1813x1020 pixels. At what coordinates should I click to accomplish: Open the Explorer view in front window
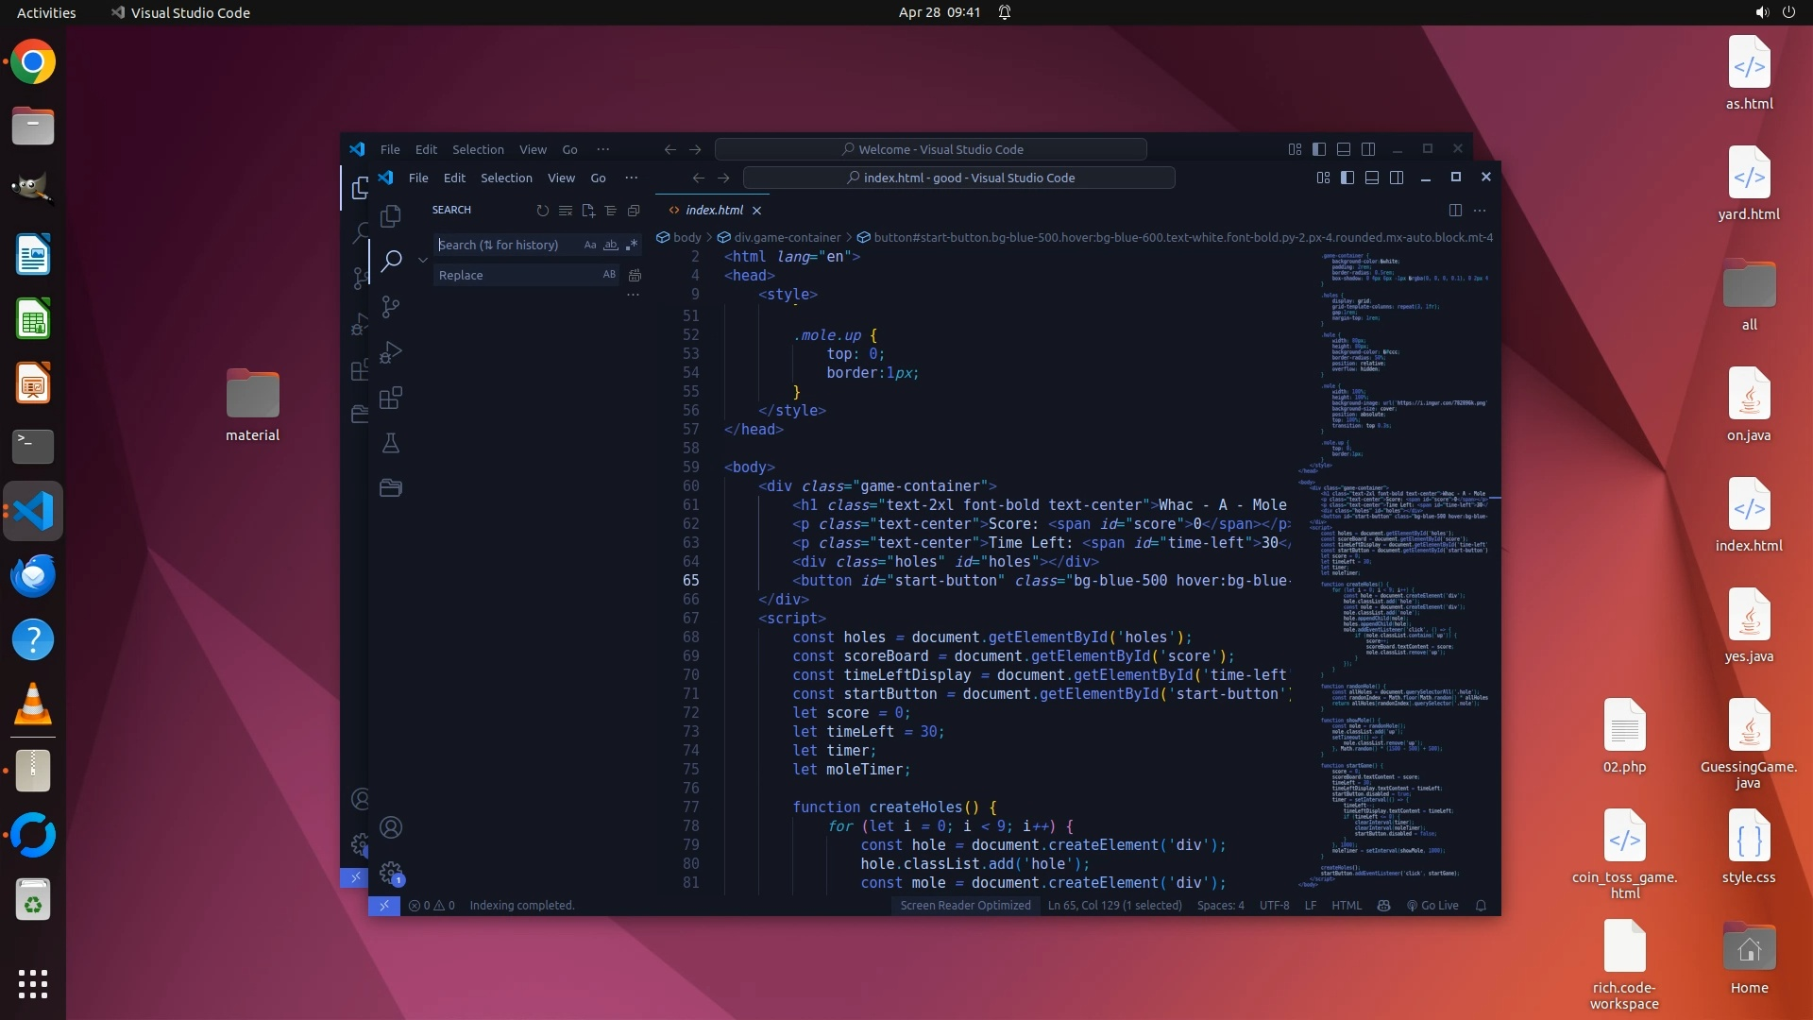(390, 216)
